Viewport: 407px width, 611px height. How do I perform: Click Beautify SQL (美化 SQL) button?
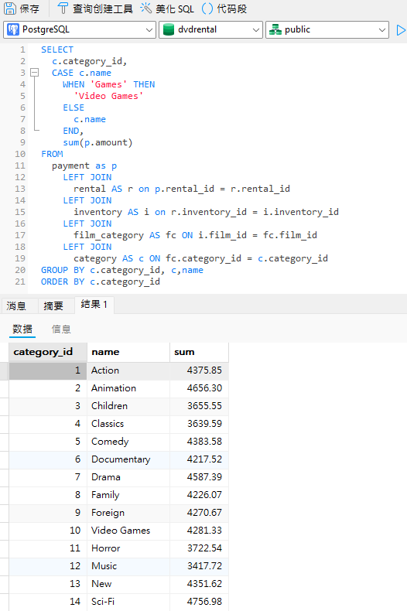click(x=167, y=9)
